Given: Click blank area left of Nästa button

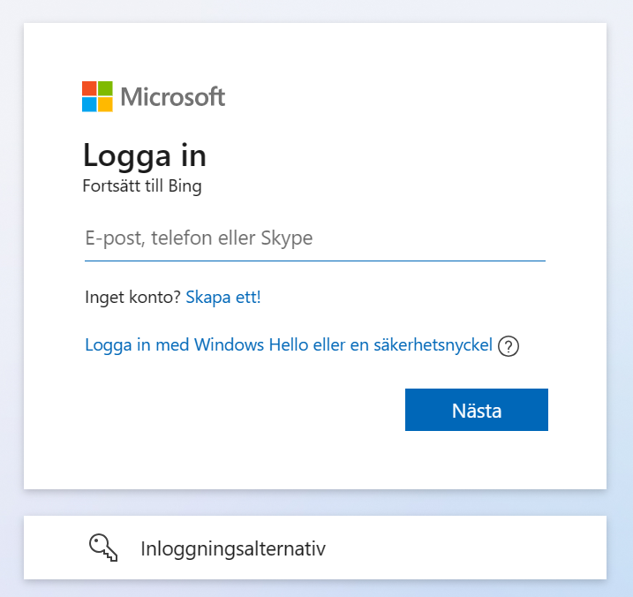Looking at the screenshot, I should coord(247,410).
